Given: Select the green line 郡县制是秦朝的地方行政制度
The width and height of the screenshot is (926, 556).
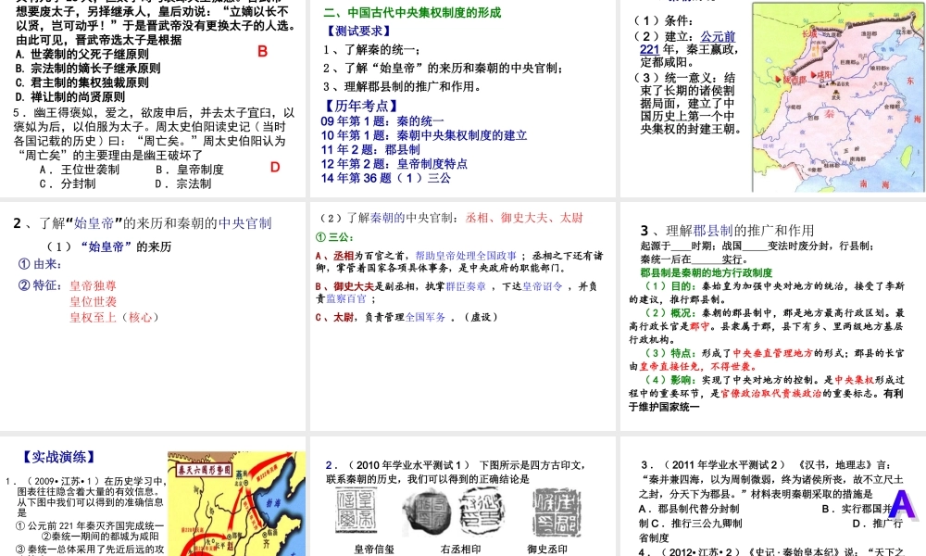Looking at the screenshot, I should tap(707, 272).
